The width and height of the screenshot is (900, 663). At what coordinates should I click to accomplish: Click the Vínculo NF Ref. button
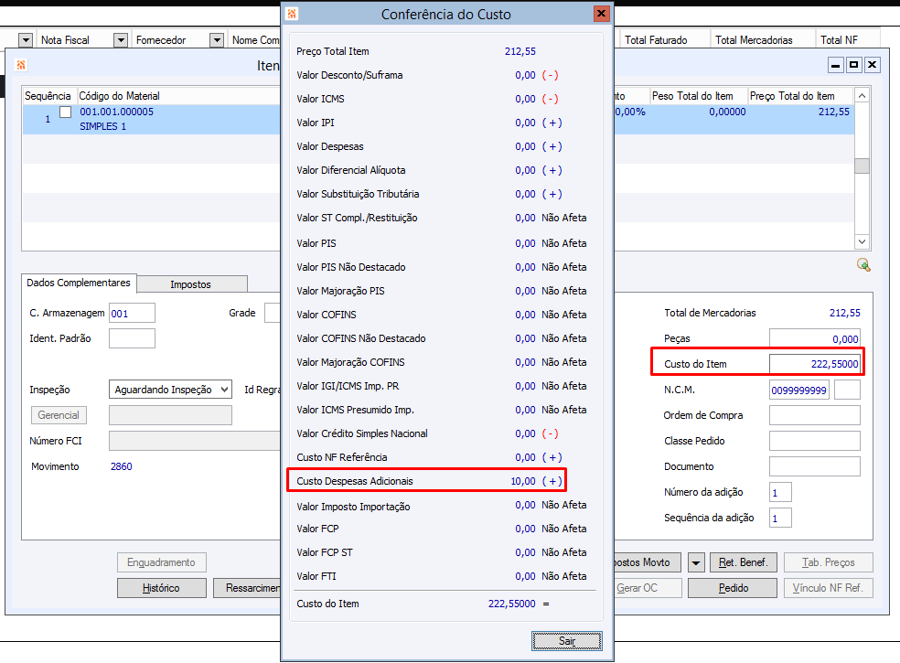point(829,588)
